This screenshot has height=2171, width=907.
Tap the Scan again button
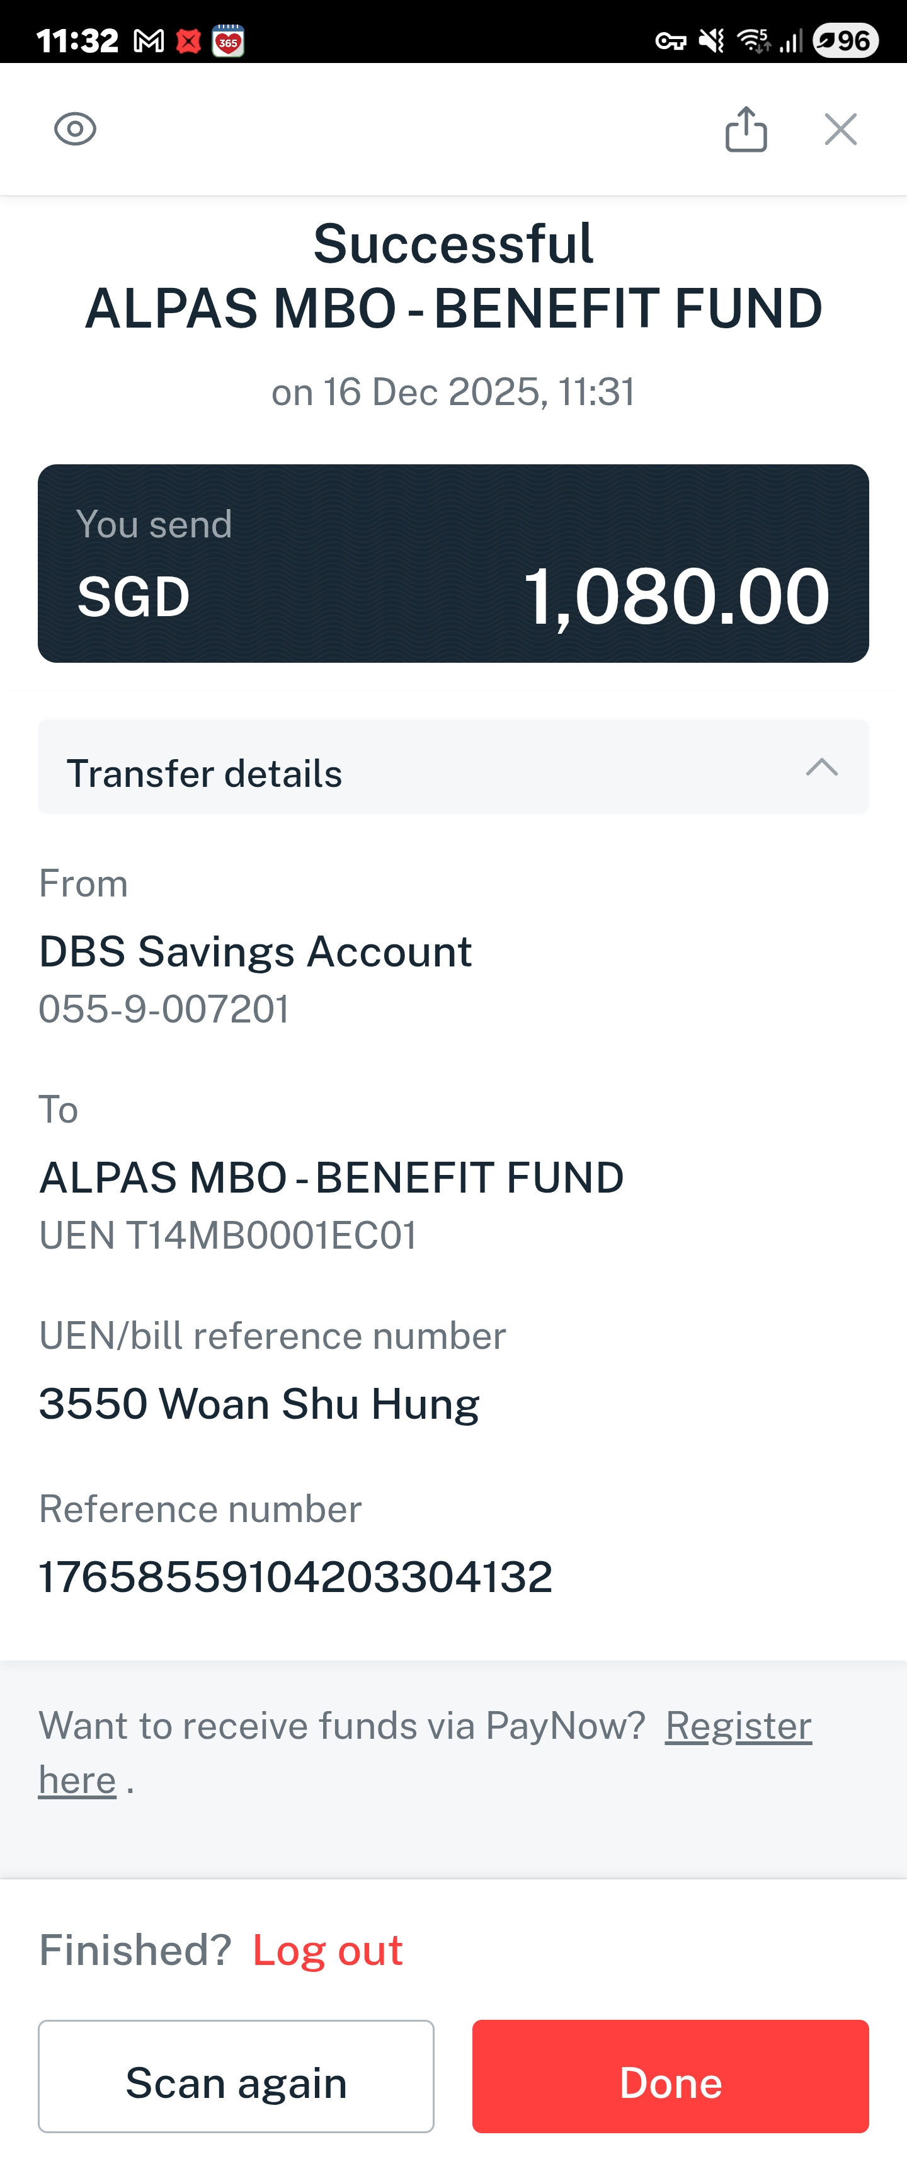point(236,2076)
